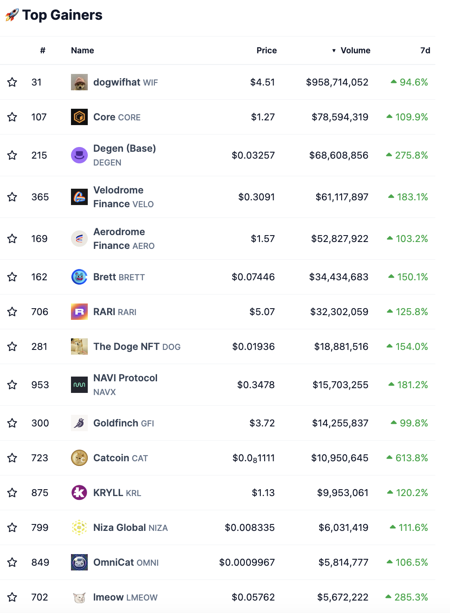Click the Brett coin logo icon
Image resolution: width=450 pixels, height=613 pixels.
(79, 277)
